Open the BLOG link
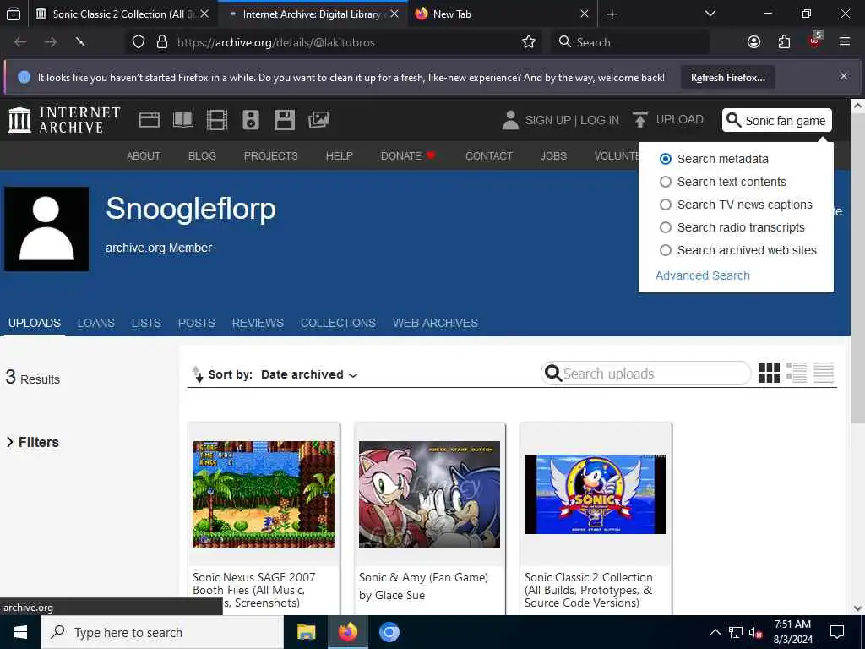 pyautogui.click(x=202, y=156)
